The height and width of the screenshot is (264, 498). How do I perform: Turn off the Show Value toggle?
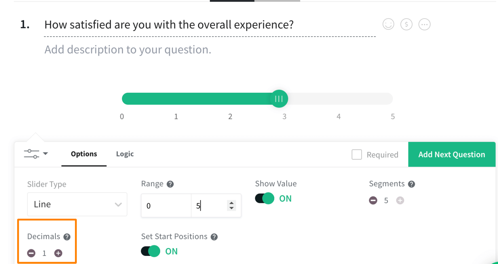[x=264, y=198]
